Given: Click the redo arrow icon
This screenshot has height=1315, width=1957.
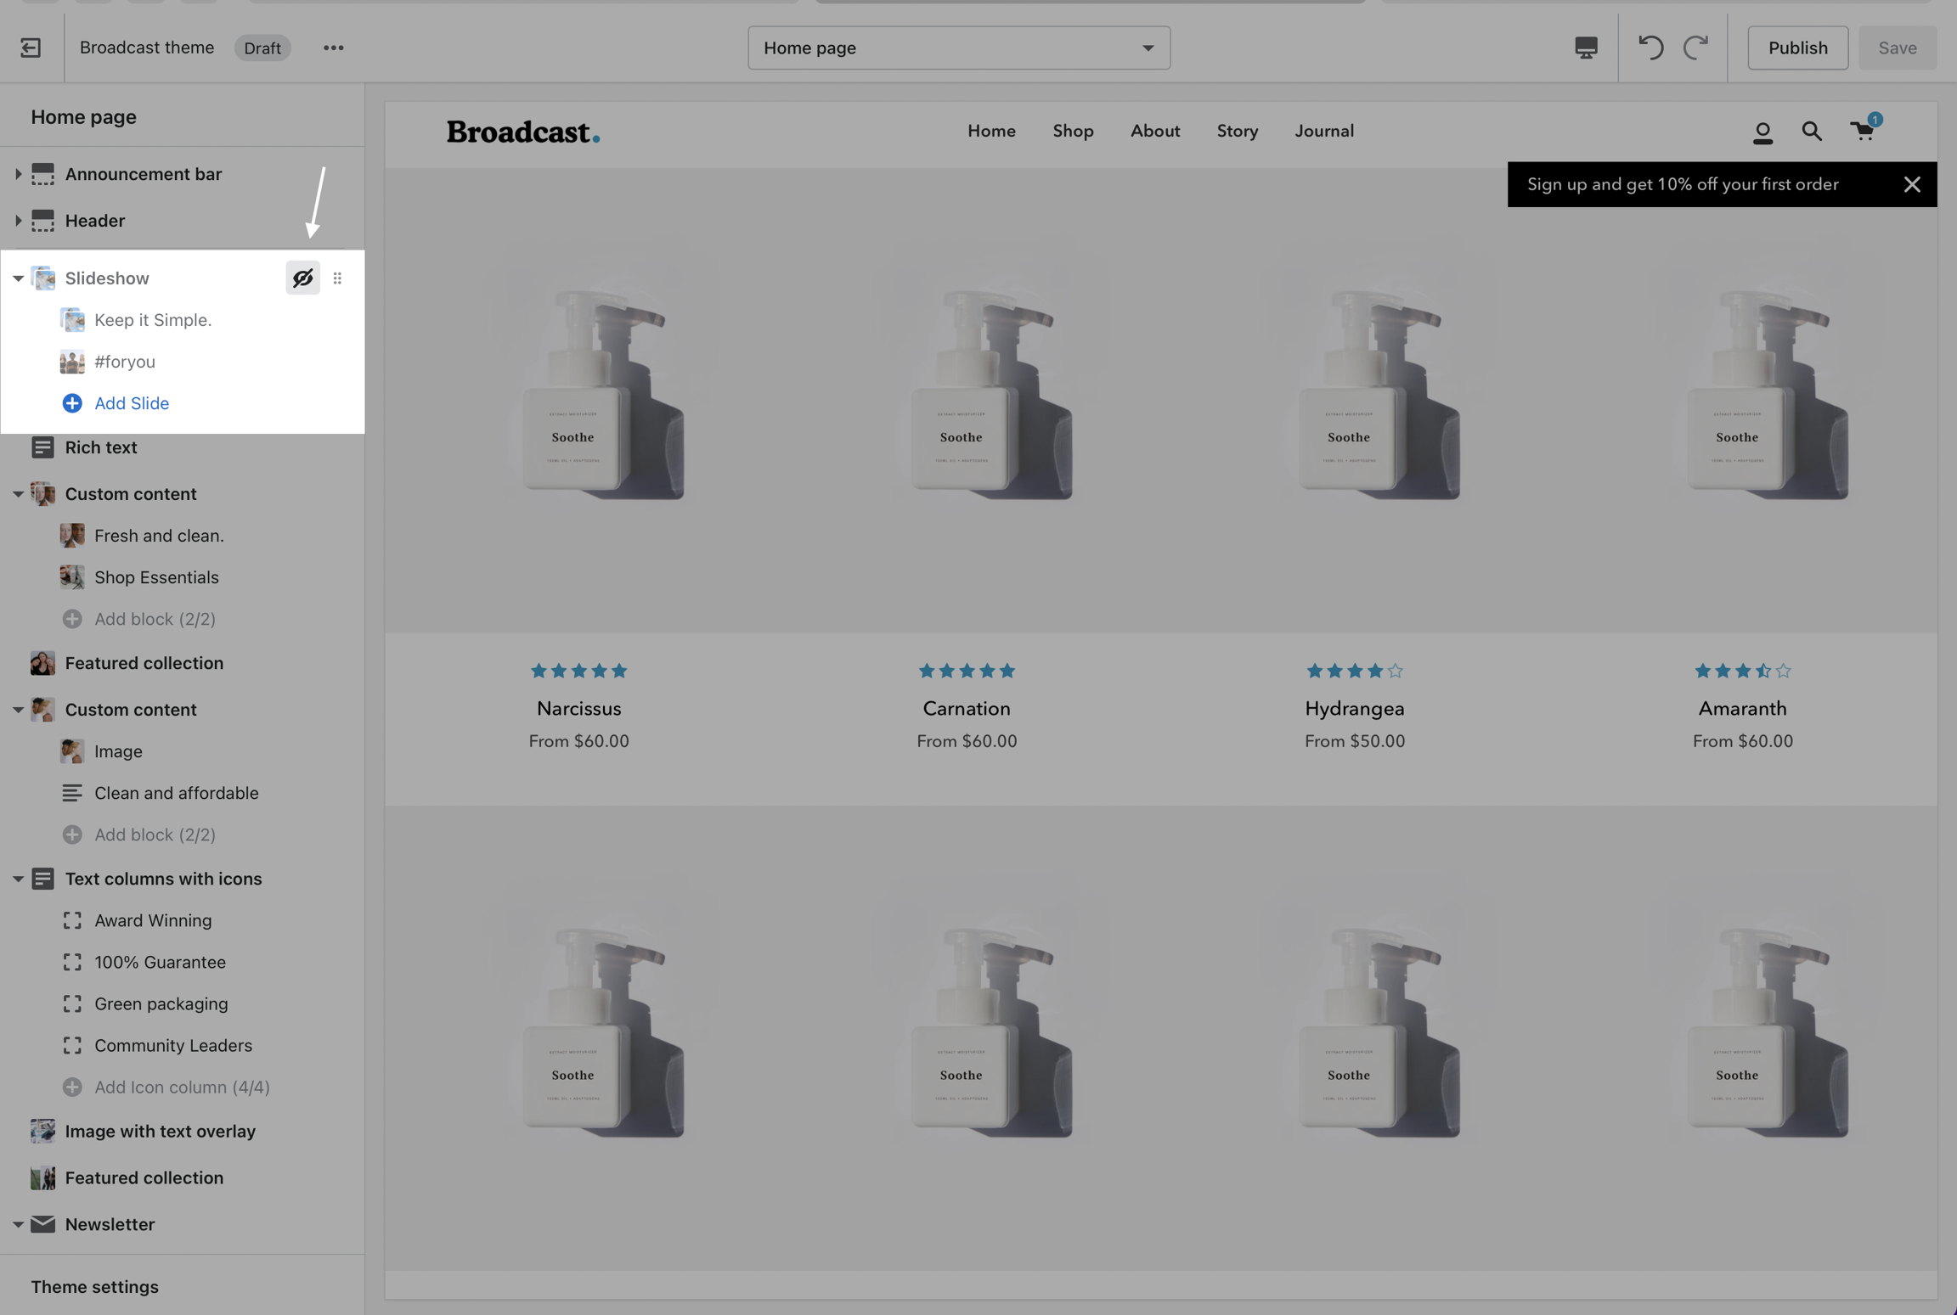Looking at the screenshot, I should 1695,48.
